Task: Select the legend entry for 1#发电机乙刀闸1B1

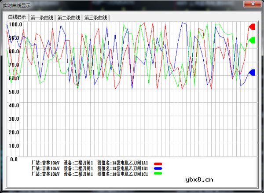Action: [x=90, y=168]
